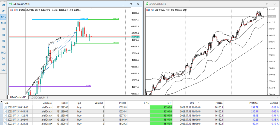Switch to the first .DE40Cash,M15 chart tab
Viewport: 280px width, 125px height.
[x=18, y=97]
